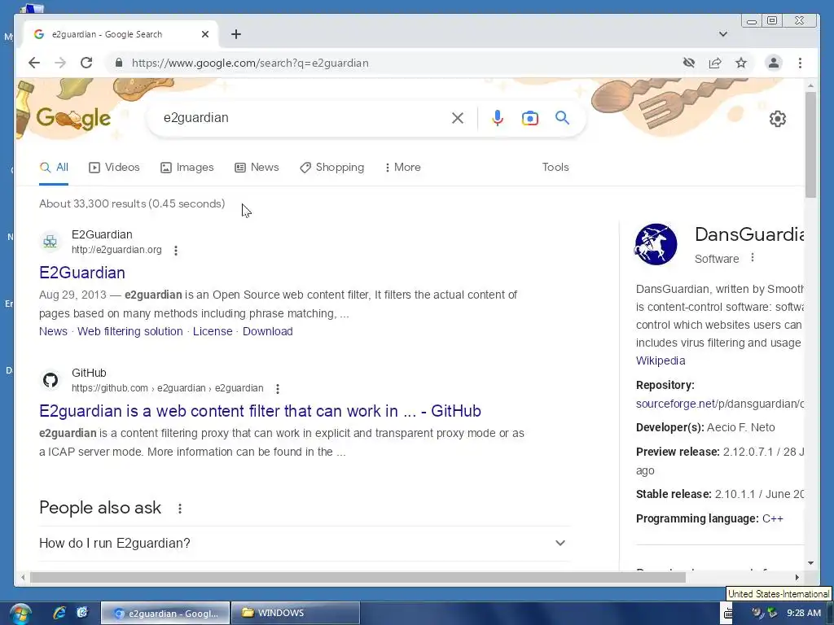Click inside the Google search input field

tap(303, 117)
